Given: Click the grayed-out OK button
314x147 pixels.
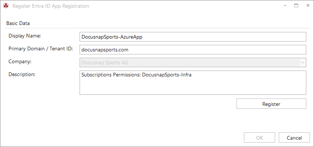Looking at the screenshot, I should click(259, 137).
